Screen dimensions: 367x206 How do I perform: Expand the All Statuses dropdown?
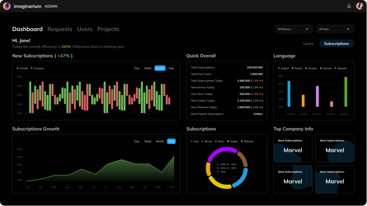click(x=293, y=29)
